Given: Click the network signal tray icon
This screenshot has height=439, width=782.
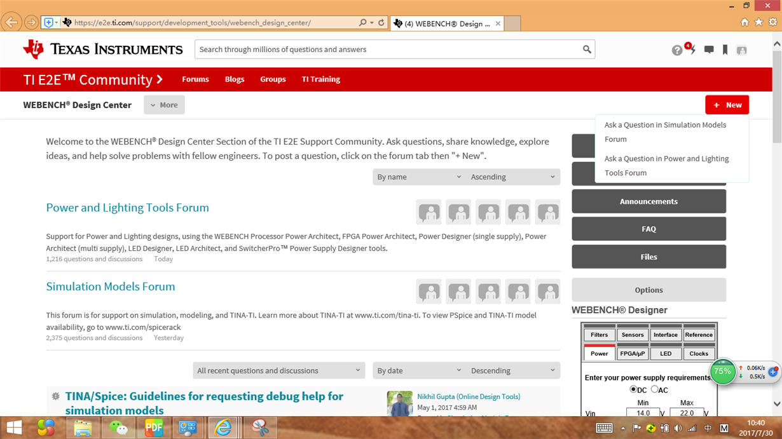Looking at the screenshot, I should pos(692,428).
